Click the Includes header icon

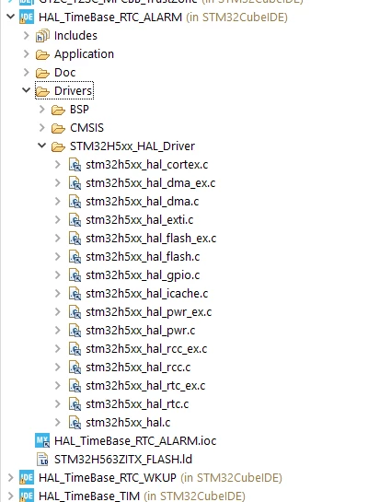tap(42, 35)
